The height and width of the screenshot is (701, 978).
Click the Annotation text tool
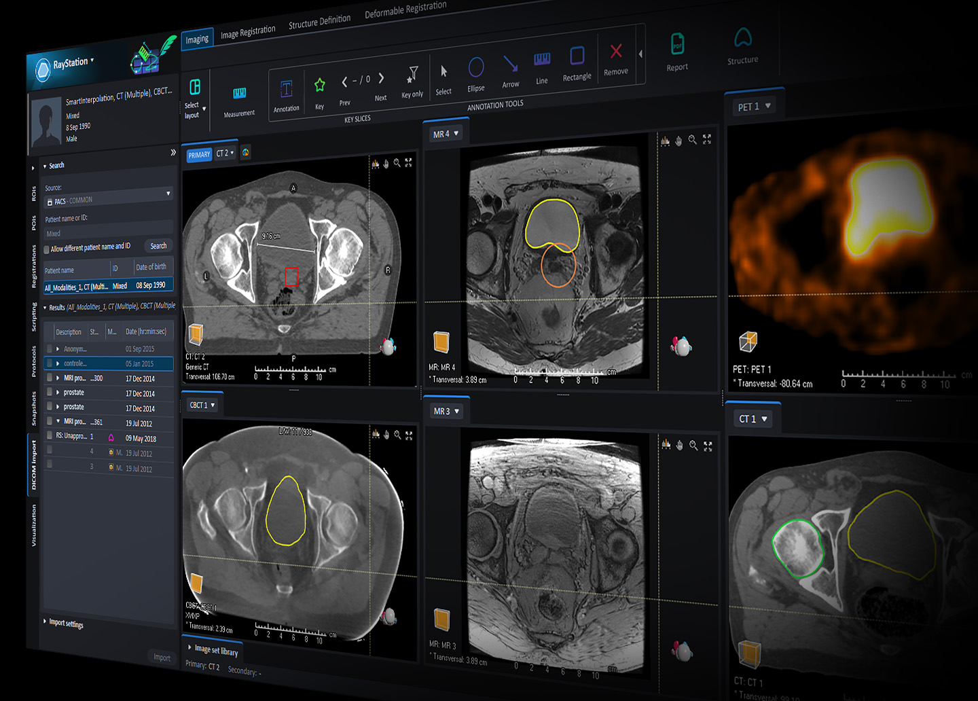pyautogui.click(x=286, y=90)
